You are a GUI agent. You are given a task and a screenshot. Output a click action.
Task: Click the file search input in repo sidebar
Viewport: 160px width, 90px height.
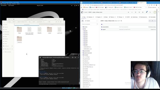coord(90,24)
